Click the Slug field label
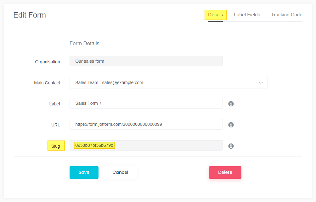316x202 pixels. (56, 146)
